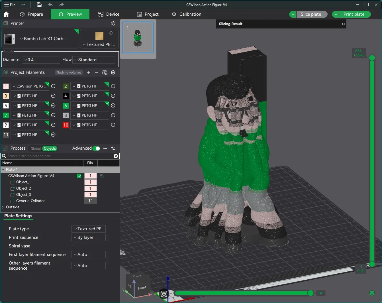Open the Print sequence dropdown
382x303 pixels.
pyautogui.click(x=88, y=237)
